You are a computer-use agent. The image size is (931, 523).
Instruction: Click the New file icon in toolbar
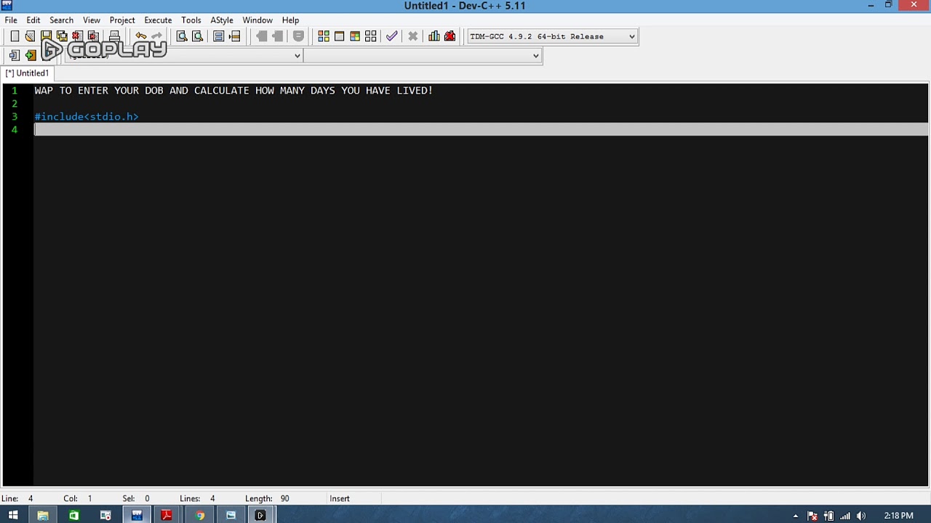tap(15, 36)
